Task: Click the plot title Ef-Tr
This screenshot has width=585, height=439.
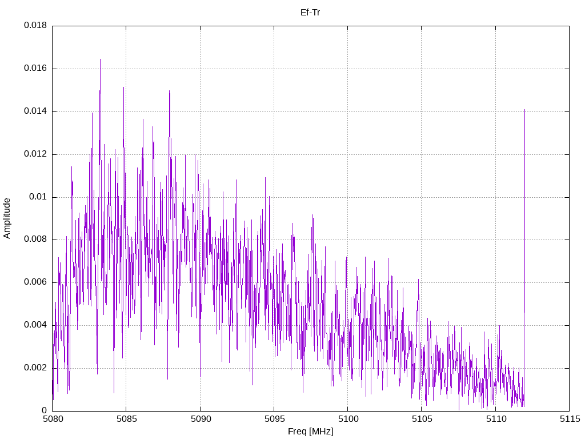Action: point(310,13)
